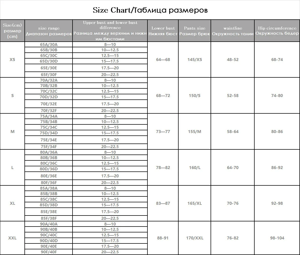Click the 75F/34F size range cell
Image resolution: width=300 pixels, height=255 pixels.
pyautogui.click(x=49, y=147)
